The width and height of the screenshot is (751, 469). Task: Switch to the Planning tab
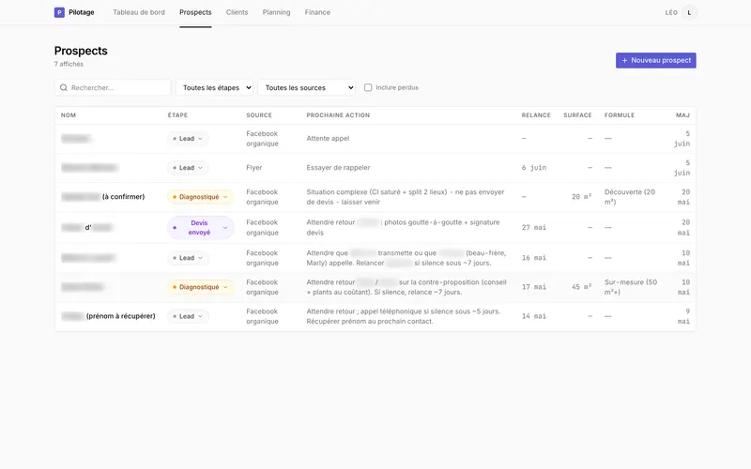click(276, 12)
